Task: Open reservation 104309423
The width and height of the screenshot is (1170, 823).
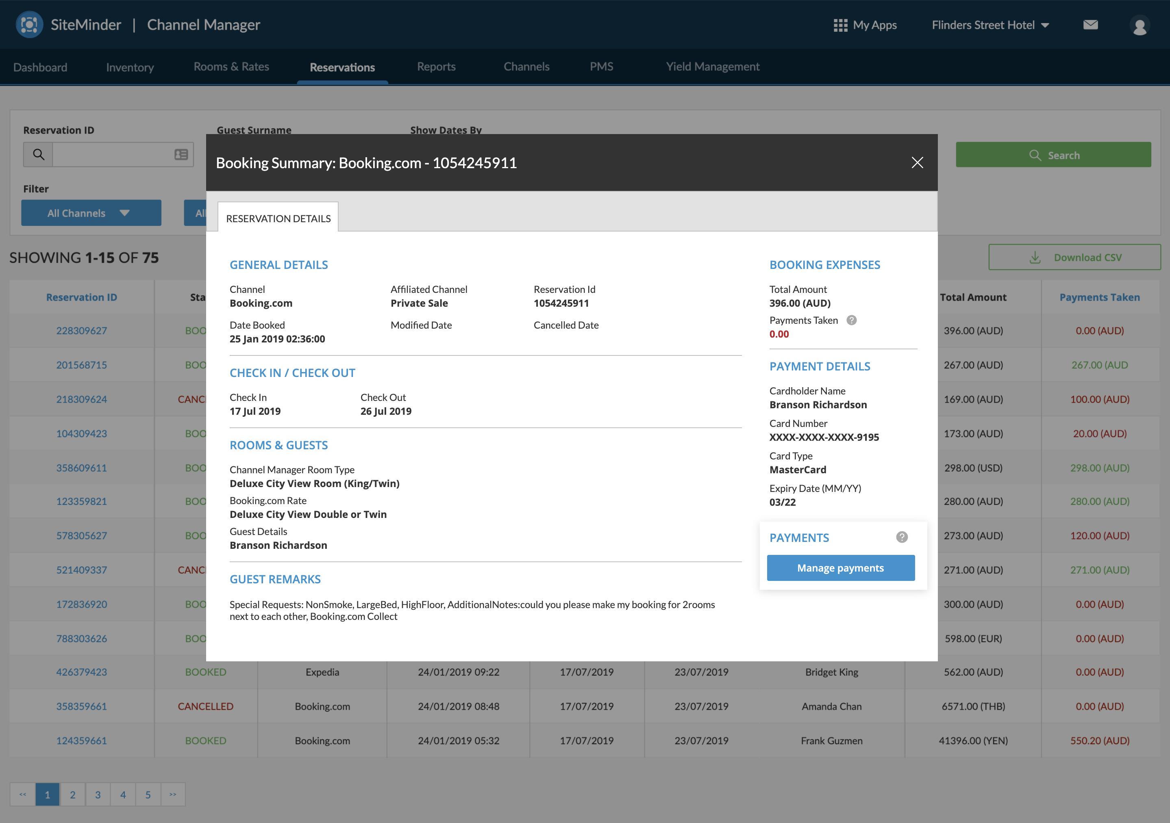Action: (82, 434)
